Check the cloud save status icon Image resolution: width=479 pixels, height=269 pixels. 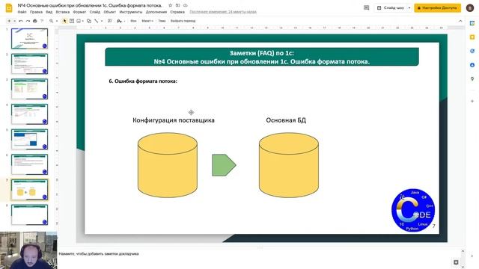click(186, 5)
